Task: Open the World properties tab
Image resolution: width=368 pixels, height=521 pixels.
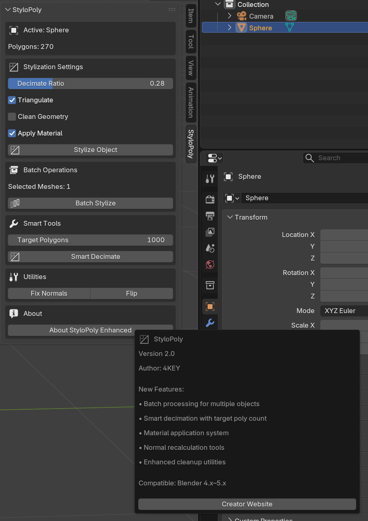Action: click(210, 265)
